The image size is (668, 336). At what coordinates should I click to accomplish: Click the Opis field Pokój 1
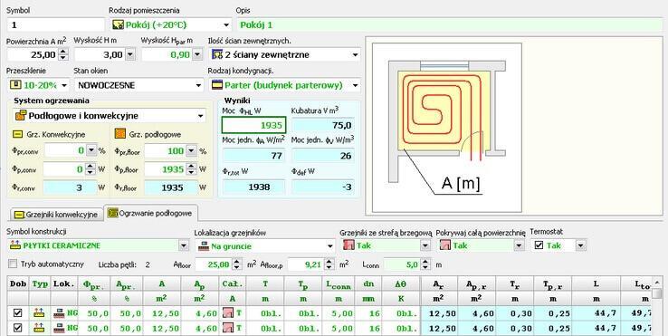(x=450, y=24)
